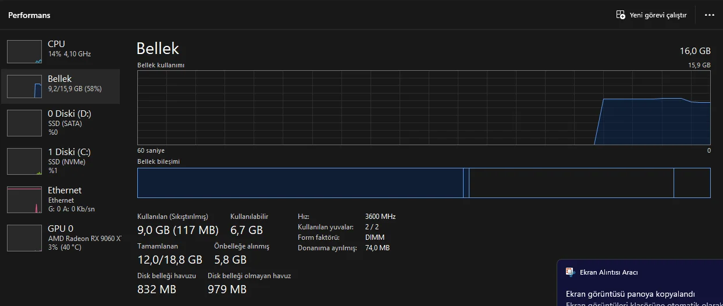Open the GPU 0 graph thumbnail
Screen dimensions: 723x306
[24, 238]
